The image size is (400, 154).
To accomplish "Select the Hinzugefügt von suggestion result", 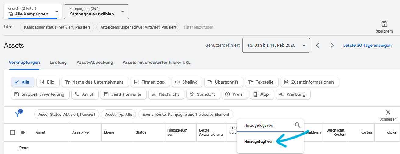I will (x=259, y=142).
